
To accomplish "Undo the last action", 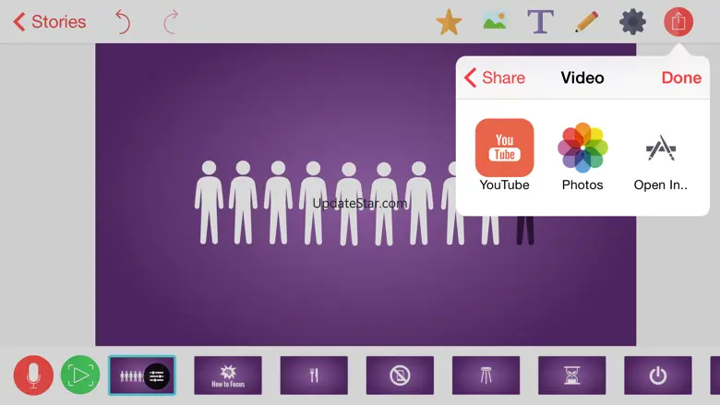I will (123, 22).
